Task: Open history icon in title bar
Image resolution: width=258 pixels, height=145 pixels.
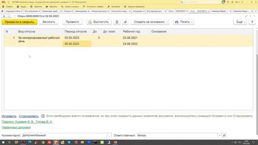Action: pyautogui.click(x=228, y=2)
